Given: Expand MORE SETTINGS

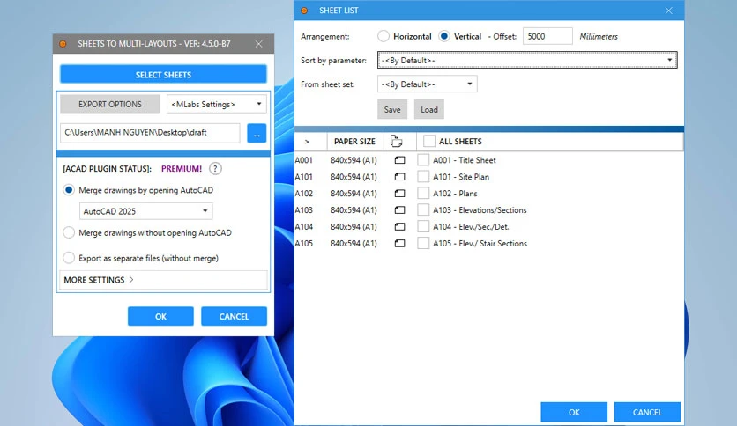Looking at the screenshot, I should pos(163,280).
